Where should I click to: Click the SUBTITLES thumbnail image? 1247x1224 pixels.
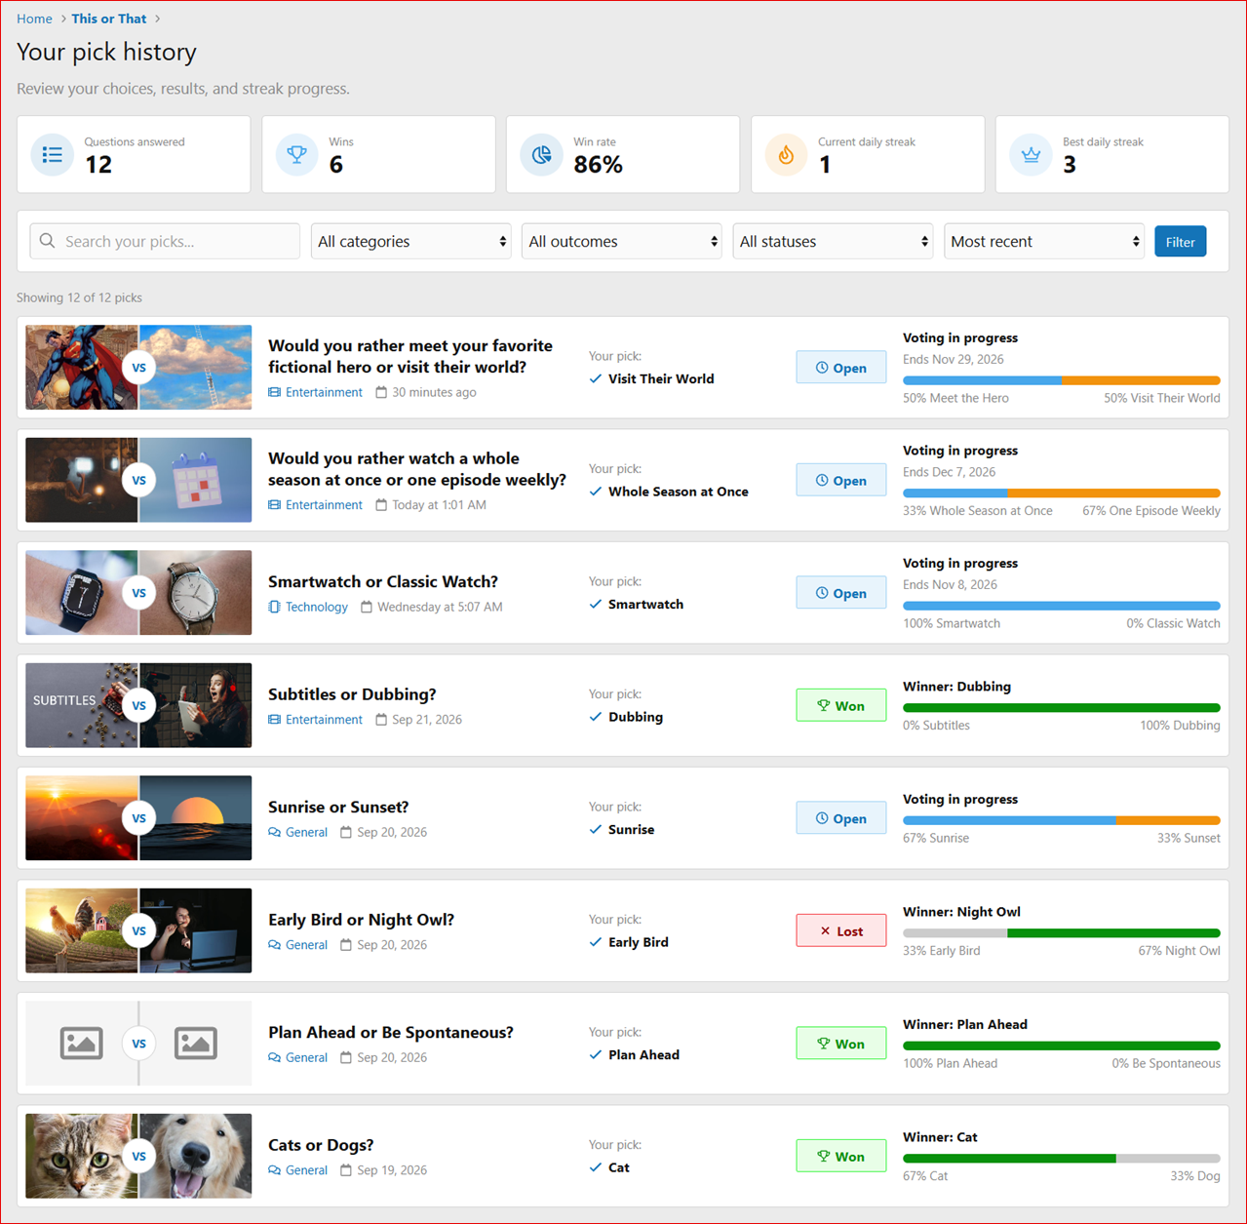point(82,705)
